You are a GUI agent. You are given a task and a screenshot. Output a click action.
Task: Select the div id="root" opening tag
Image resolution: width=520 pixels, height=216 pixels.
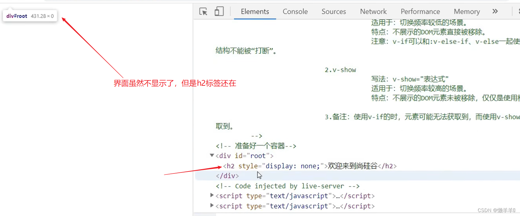pyautogui.click(x=244, y=156)
